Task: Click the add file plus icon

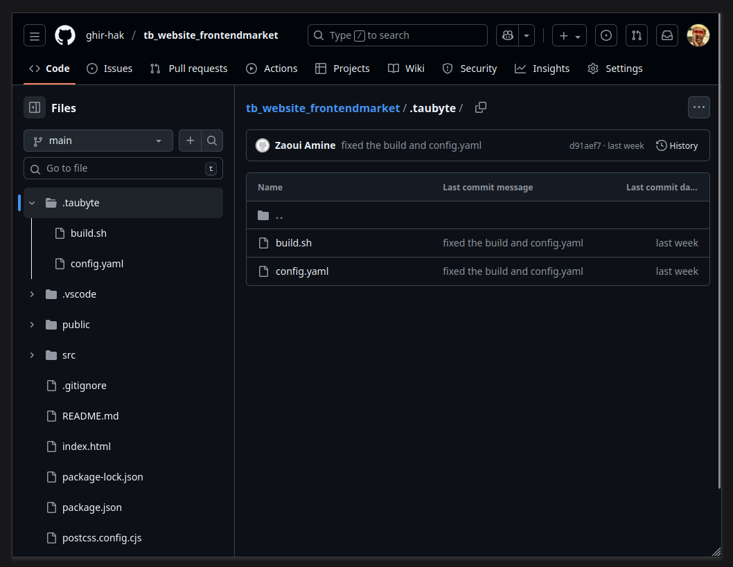Action: [190, 141]
